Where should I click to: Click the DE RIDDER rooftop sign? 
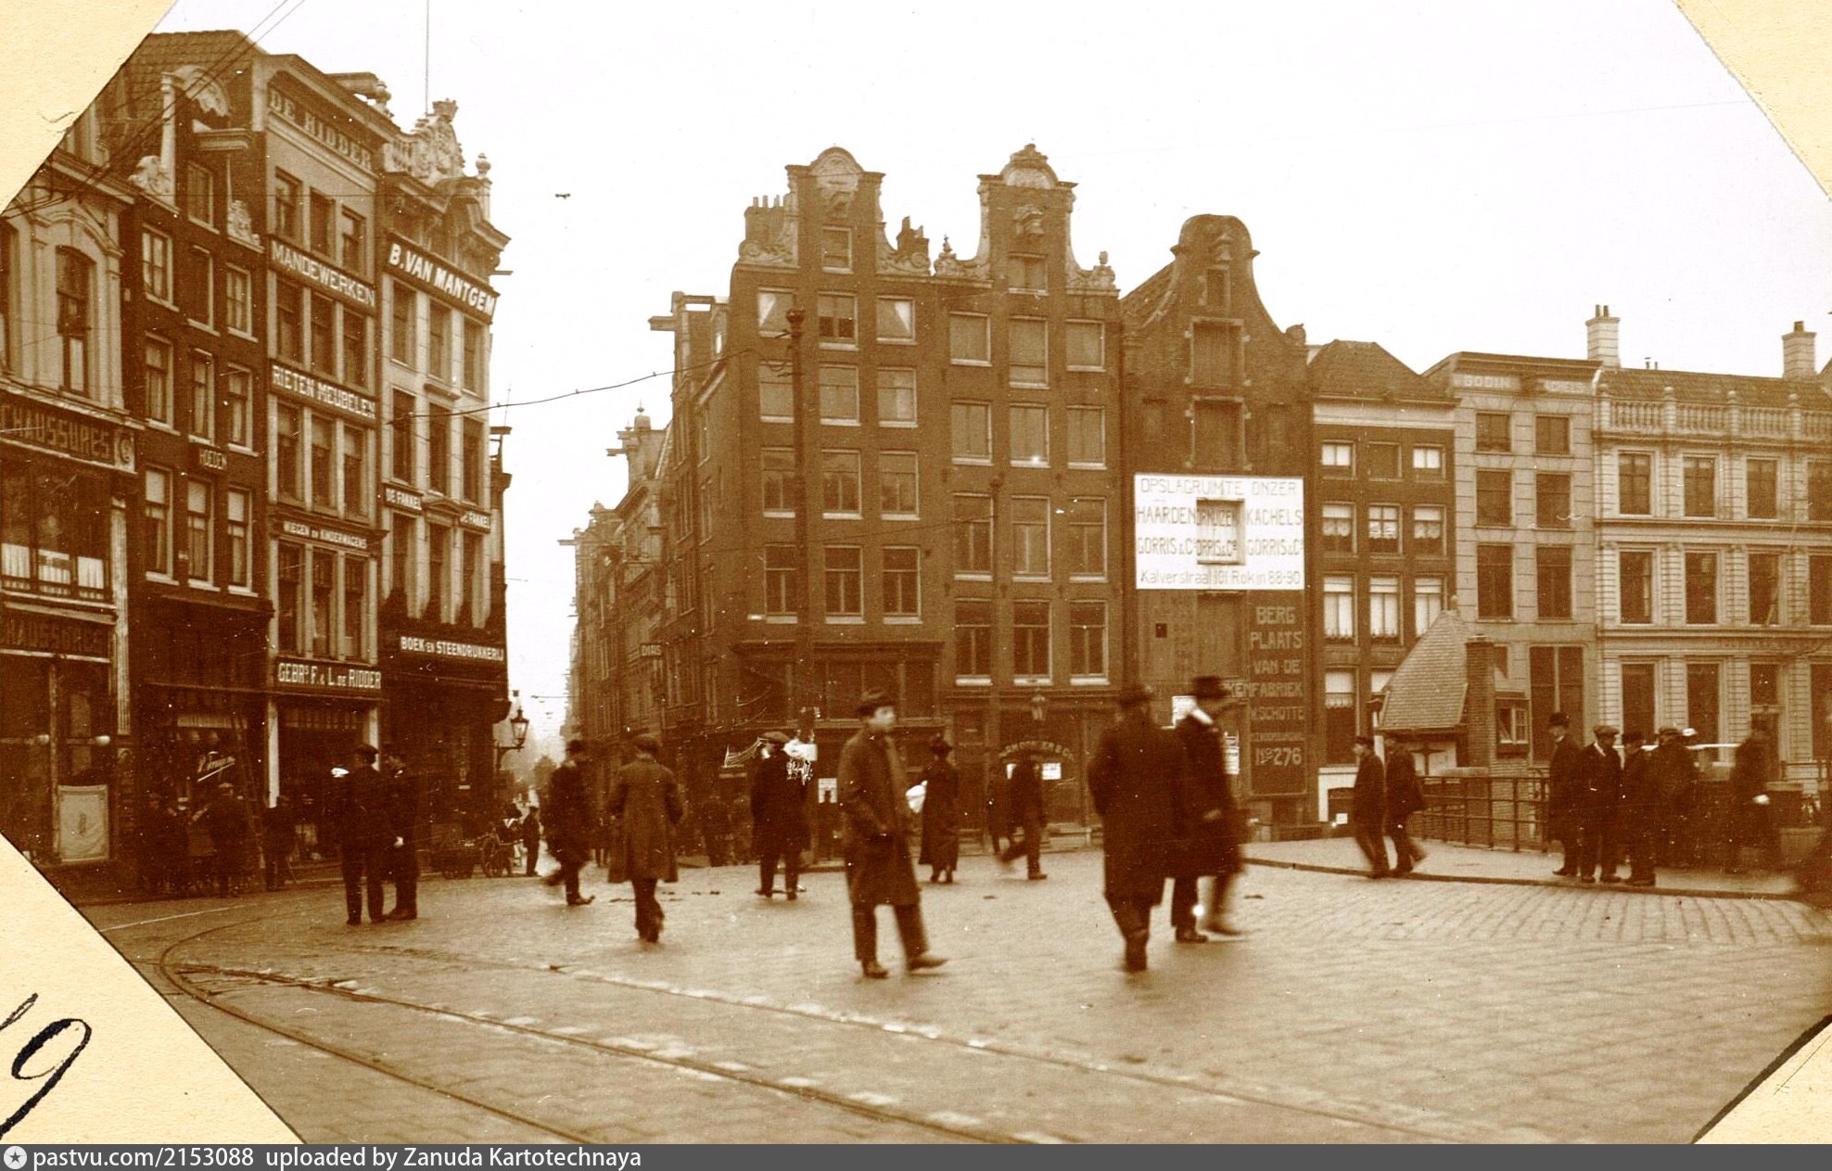pos(320,130)
